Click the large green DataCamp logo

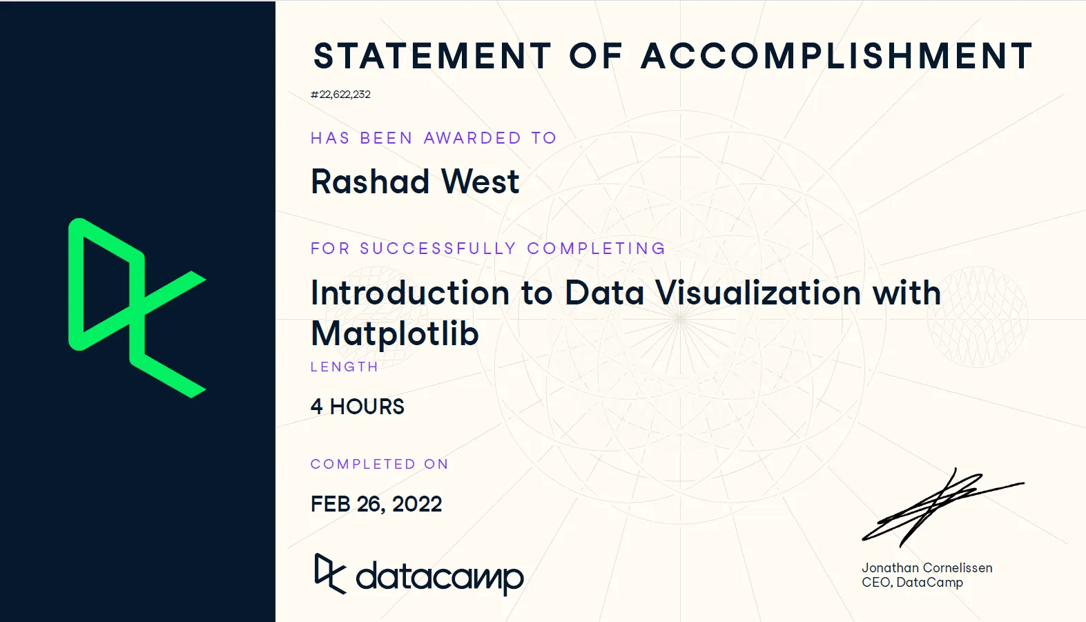(137, 308)
